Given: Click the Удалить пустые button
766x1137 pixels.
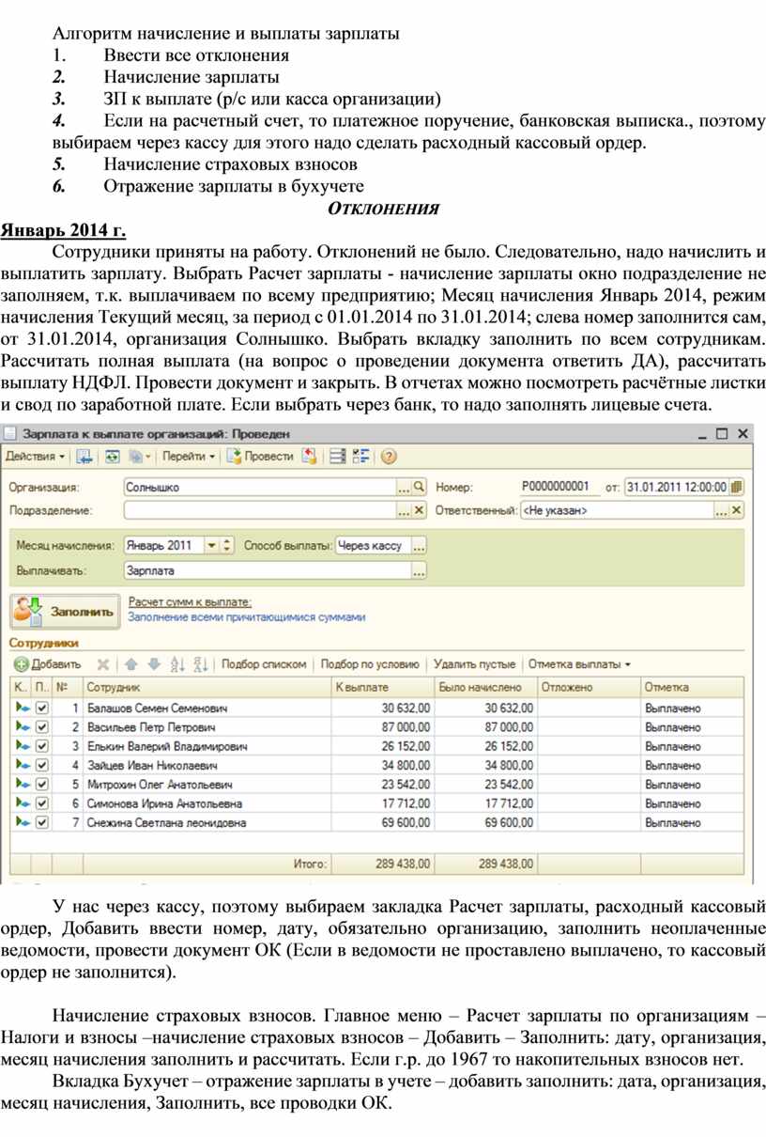Looking at the screenshot, I should point(475,664).
